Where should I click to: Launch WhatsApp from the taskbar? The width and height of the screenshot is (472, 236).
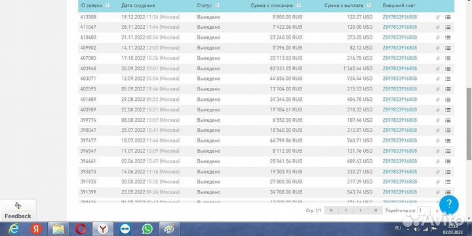(x=147, y=229)
